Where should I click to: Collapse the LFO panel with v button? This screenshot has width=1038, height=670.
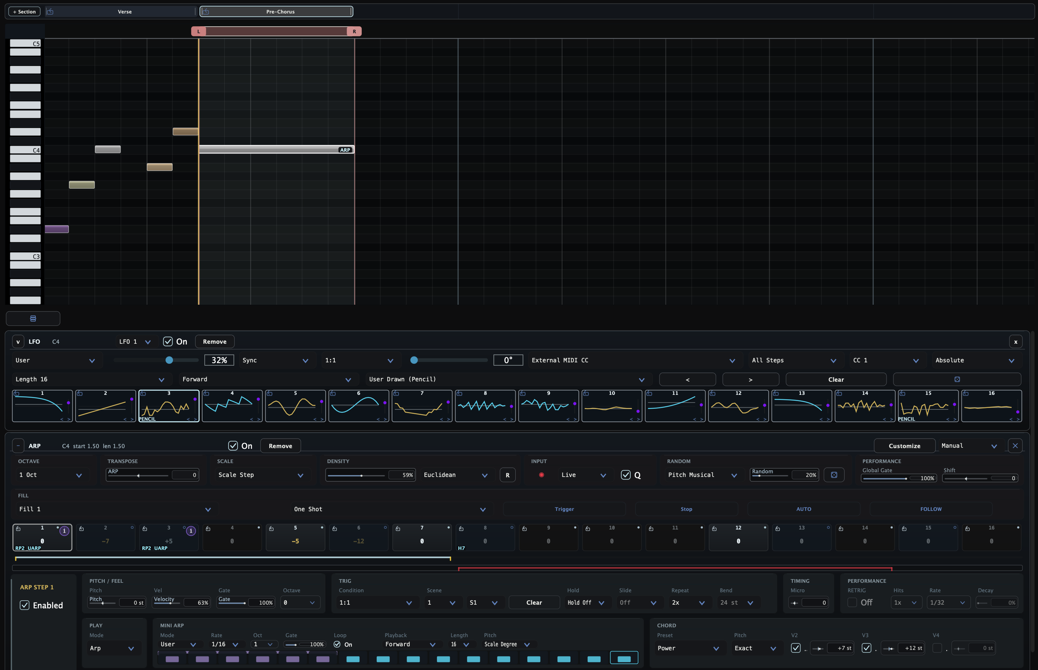coord(18,342)
